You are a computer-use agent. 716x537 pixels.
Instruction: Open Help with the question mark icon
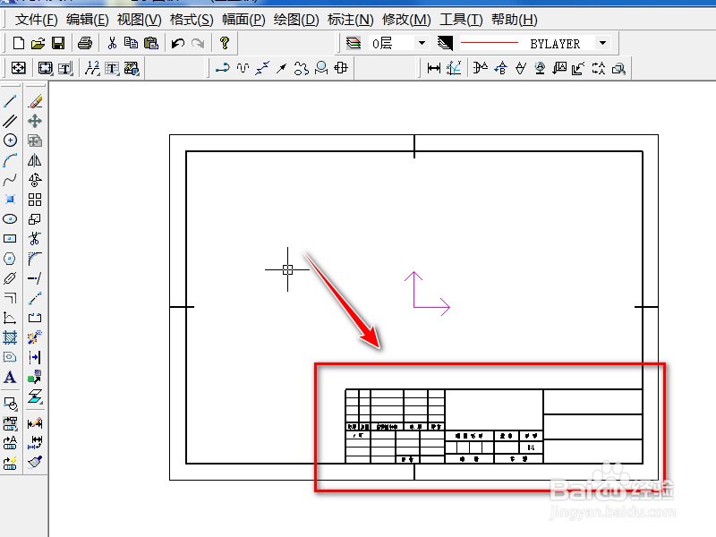(x=225, y=43)
